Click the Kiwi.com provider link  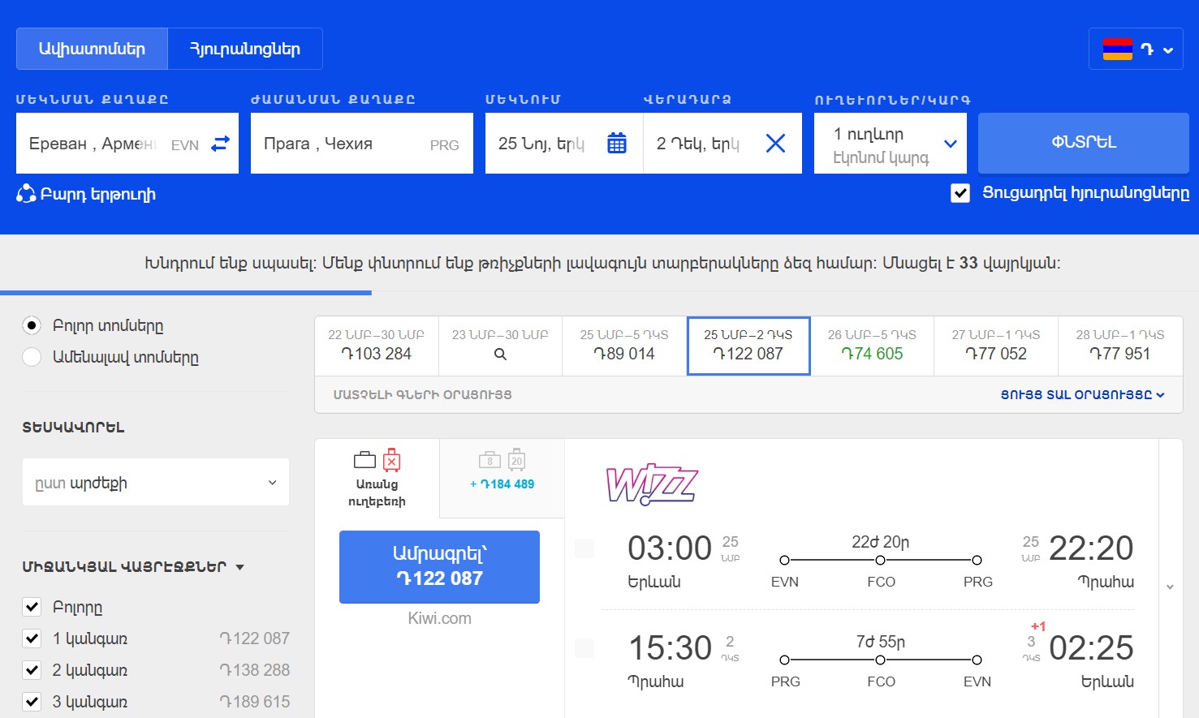439,618
